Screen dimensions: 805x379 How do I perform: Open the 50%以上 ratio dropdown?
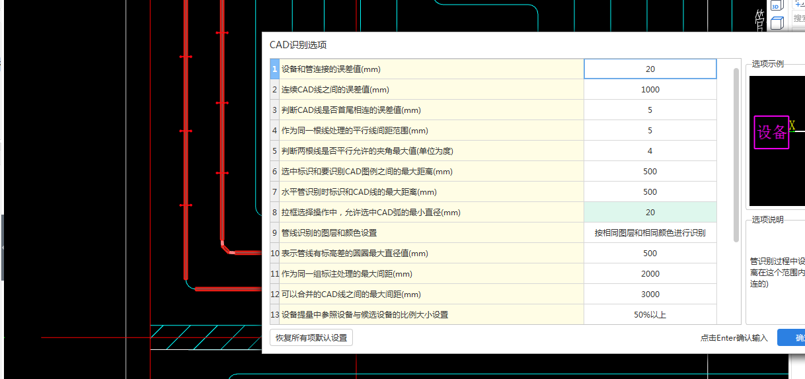pos(650,315)
